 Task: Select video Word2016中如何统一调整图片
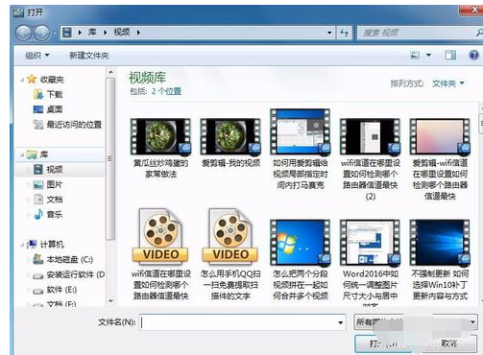pyautogui.click(x=370, y=262)
